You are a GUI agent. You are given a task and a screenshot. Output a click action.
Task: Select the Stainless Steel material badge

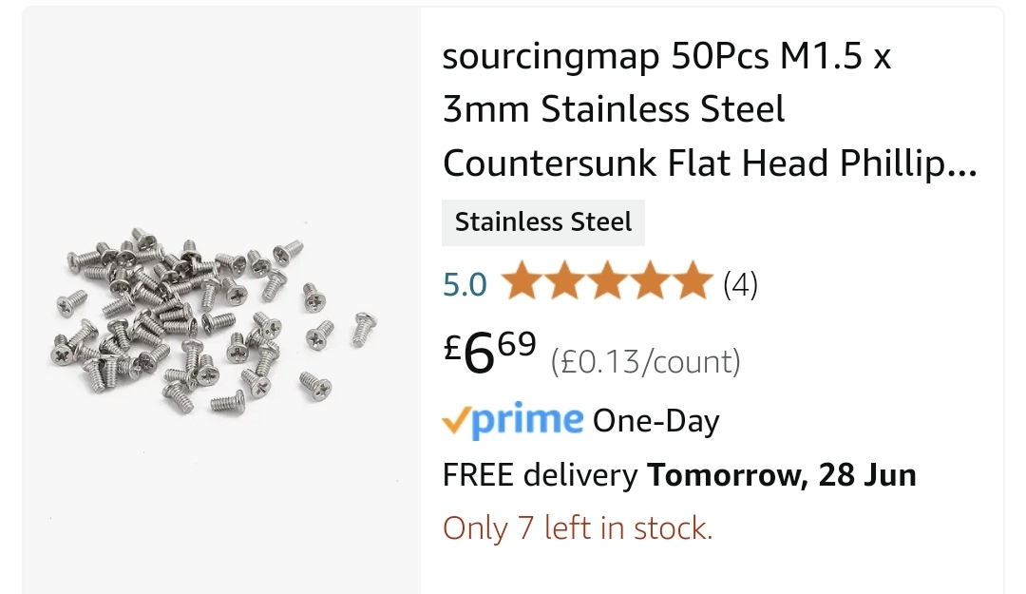click(542, 222)
